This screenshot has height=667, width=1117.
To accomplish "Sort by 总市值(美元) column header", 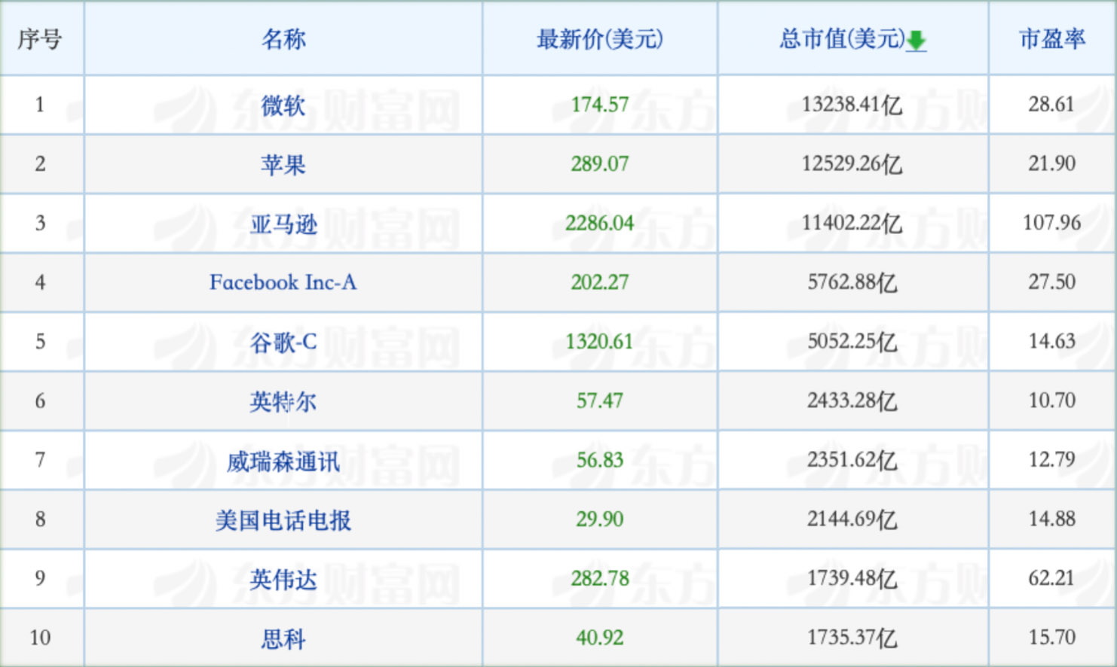I will coord(843,38).
